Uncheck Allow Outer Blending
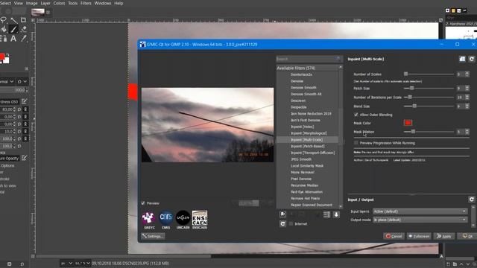The height and width of the screenshot is (268, 477). [356, 115]
